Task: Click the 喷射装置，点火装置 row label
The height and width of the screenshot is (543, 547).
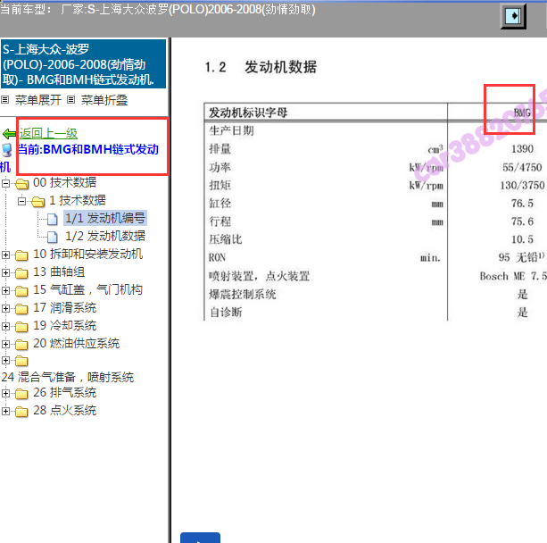Action: (259, 276)
